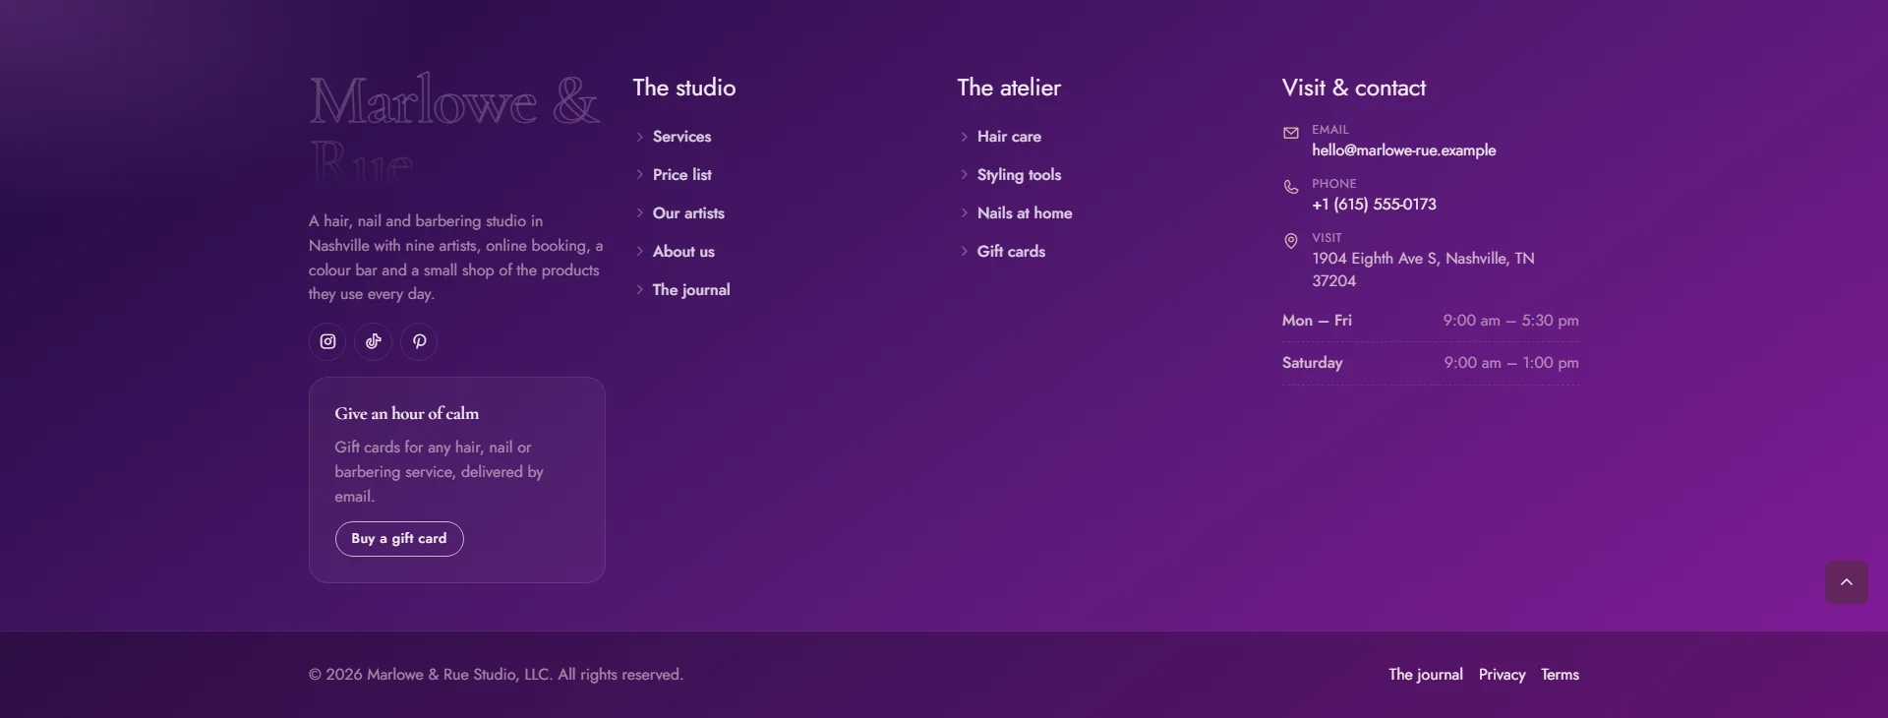Click the phone handset icon

[x=1291, y=187]
